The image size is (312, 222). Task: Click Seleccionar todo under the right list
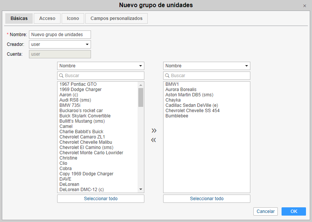point(206,199)
